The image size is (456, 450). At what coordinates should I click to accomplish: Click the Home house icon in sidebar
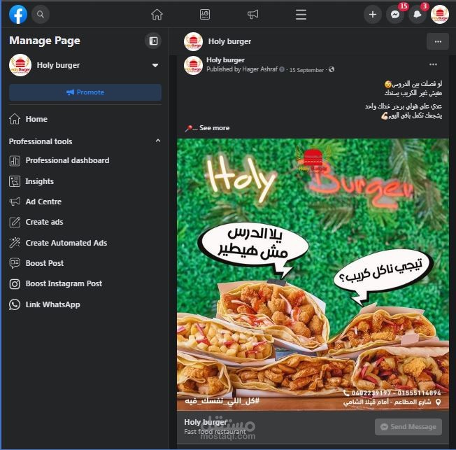click(15, 119)
